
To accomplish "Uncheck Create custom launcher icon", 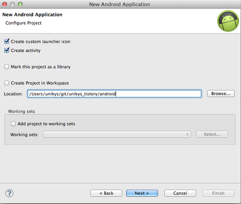I will (7, 41).
